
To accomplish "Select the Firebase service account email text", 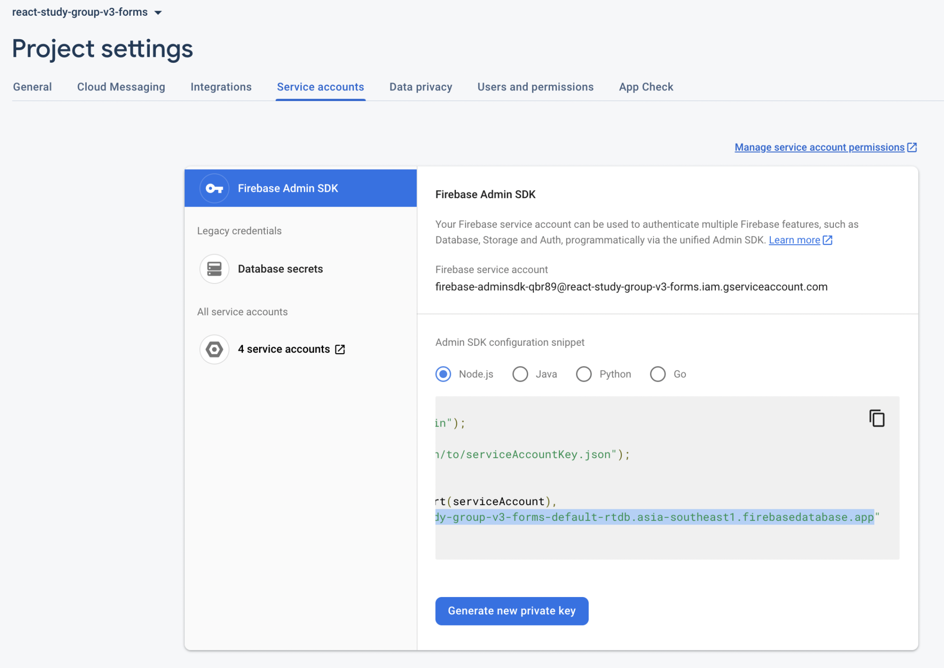I will (631, 286).
